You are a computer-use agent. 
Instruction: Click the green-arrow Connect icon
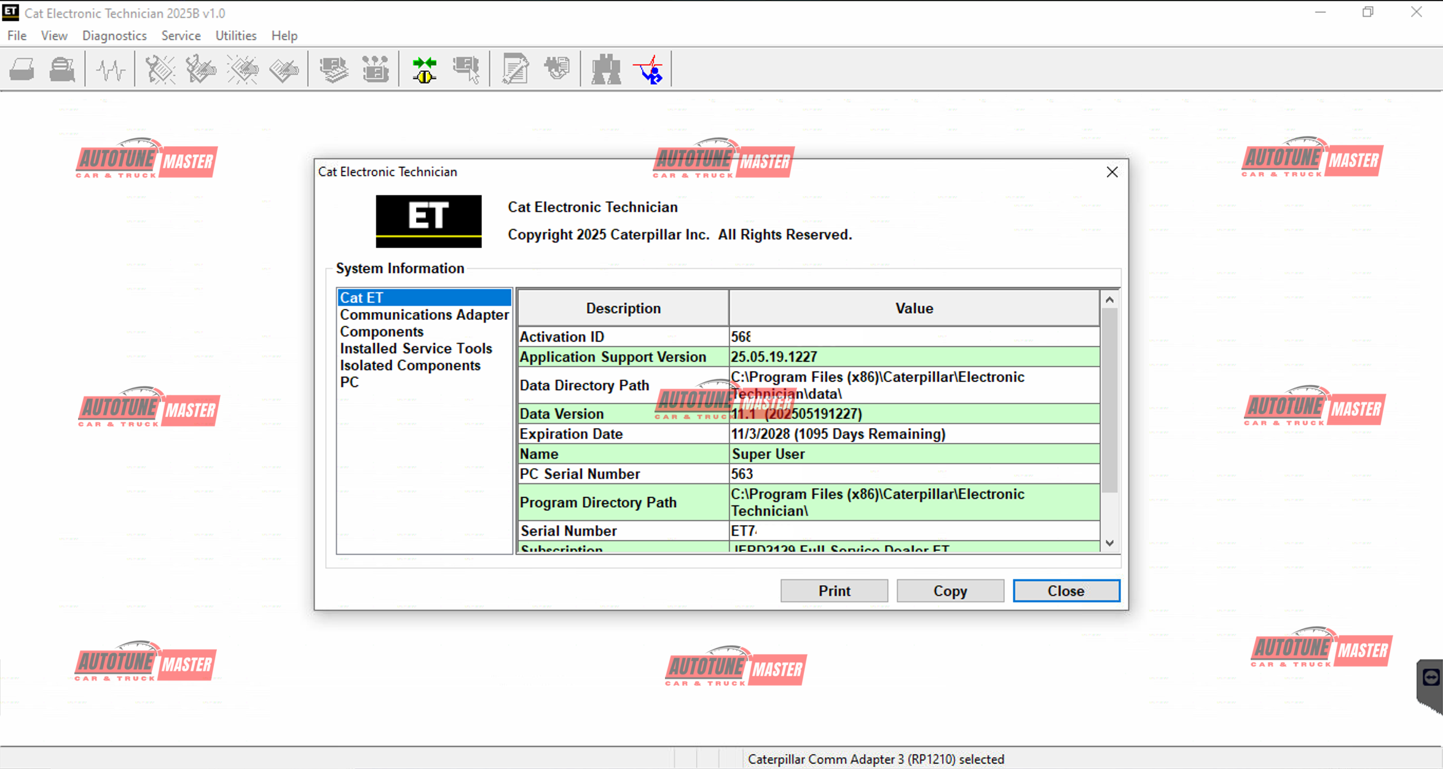pyautogui.click(x=424, y=69)
